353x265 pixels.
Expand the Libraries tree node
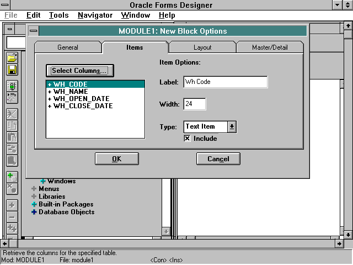pos(34,197)
